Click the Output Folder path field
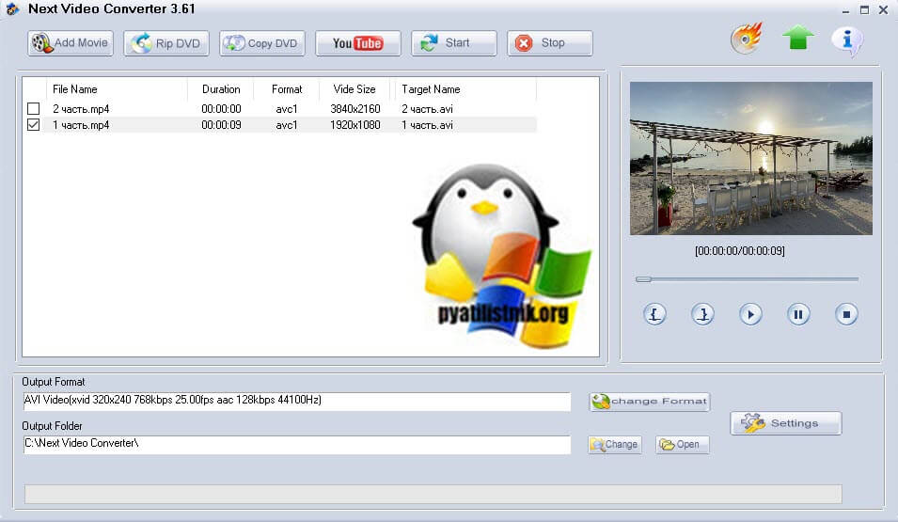This screenshot has height=522, width=898. (296, 444)
